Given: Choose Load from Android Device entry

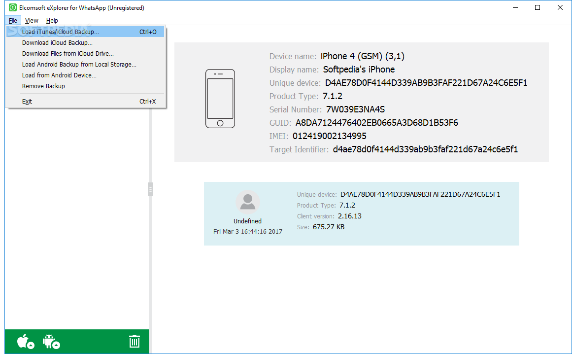Looking at the screenshot, I should [x=85, y=75].
